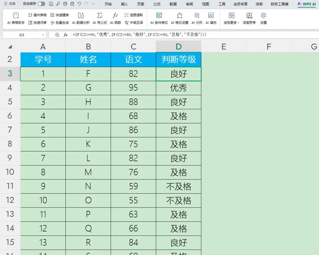Open the 深度思考 Beta feature
Viewport: 319px width, 255px height.
click(249, 19)
